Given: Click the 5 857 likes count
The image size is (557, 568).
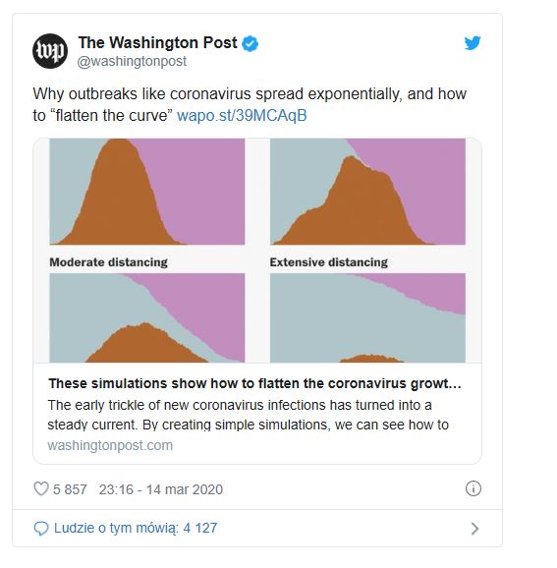Looking at the screenshot, I should tap(70, 489).
